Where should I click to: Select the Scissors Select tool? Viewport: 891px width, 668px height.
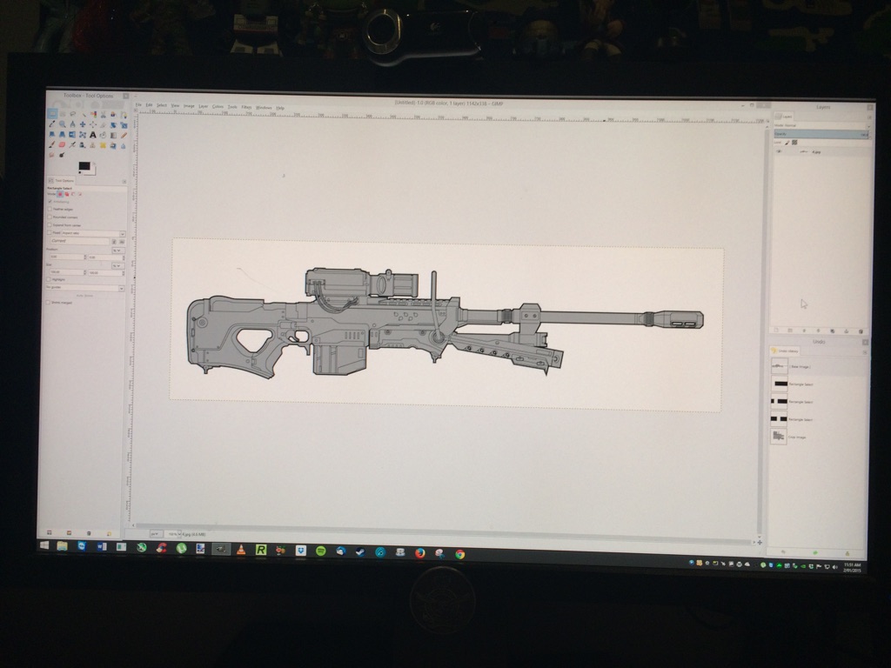coord(103,114)
